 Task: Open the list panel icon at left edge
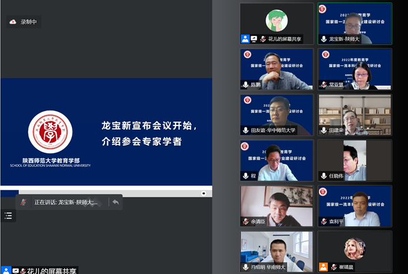(x=8, y=216)
